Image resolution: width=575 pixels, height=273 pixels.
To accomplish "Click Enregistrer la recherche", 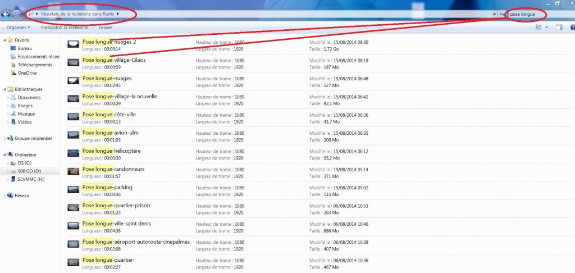I will 65,28.
